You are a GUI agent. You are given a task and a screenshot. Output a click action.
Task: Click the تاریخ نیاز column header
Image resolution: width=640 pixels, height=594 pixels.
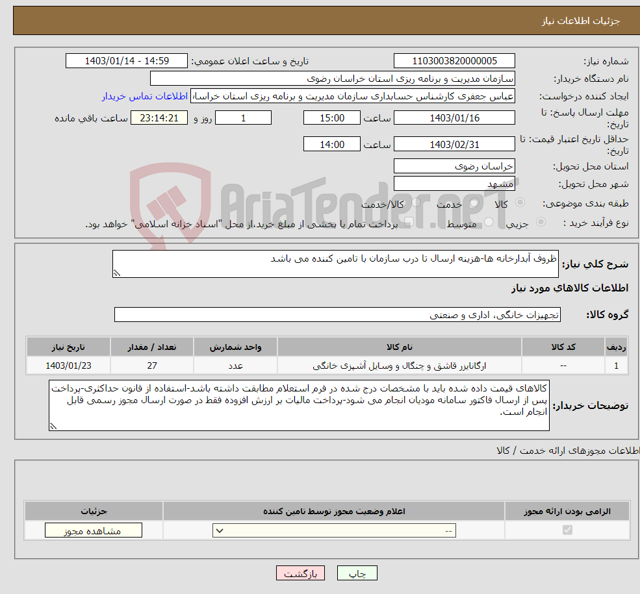click(x=68, y=347)
